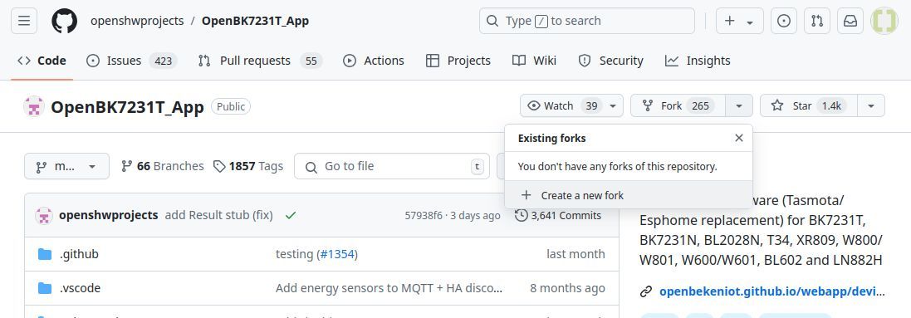Viewport: 911px width, 318px height.
Task: Expand the fork options dropdown arrow
Action: click(739, 105)
